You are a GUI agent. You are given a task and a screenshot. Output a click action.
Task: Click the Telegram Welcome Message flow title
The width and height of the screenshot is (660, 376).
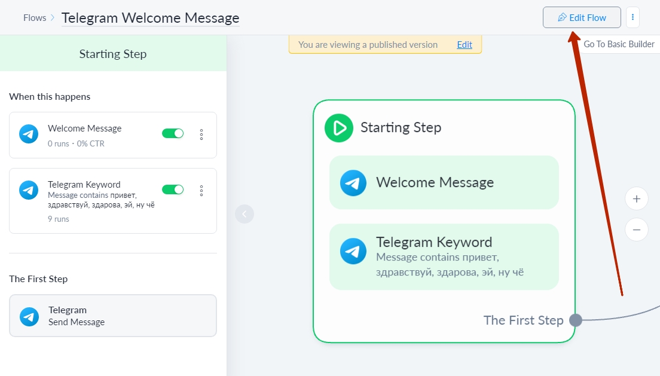150,18
